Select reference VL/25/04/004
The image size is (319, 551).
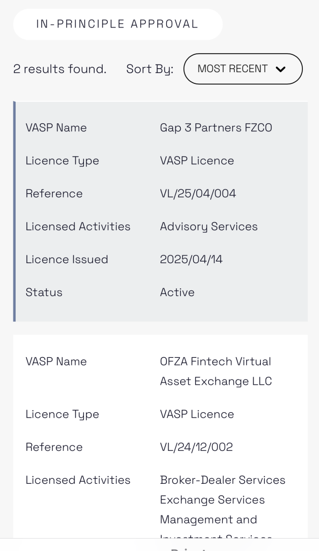(x=198, y=194)
